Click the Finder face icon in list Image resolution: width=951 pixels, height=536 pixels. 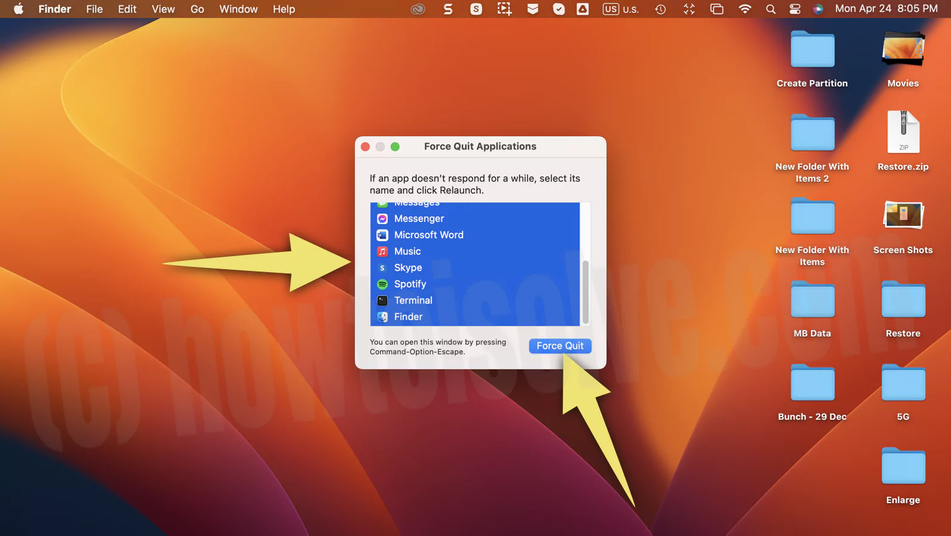[x=382, y=317]
